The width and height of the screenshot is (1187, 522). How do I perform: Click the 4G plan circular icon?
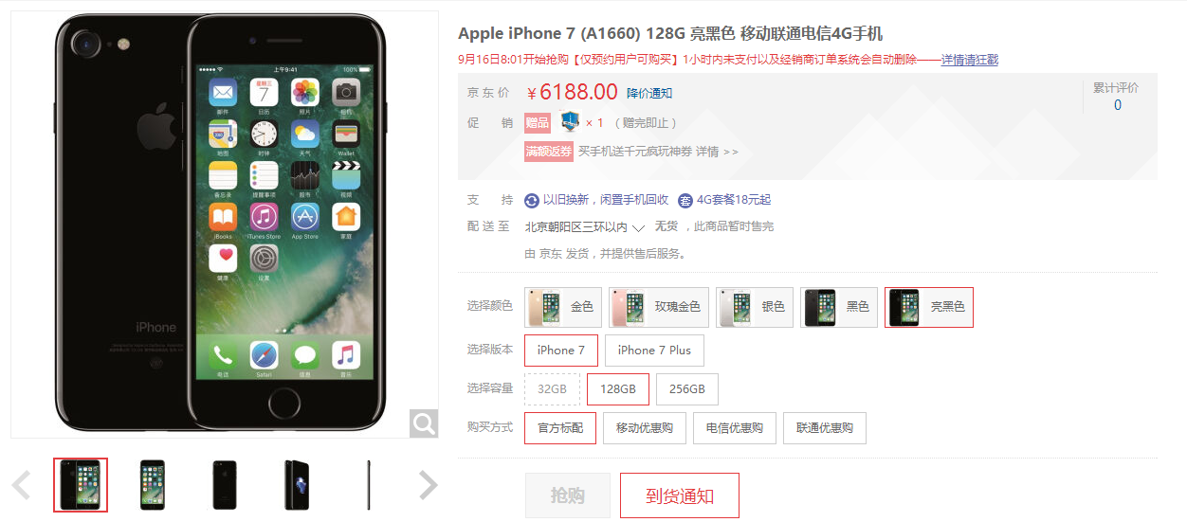(685, 200)
